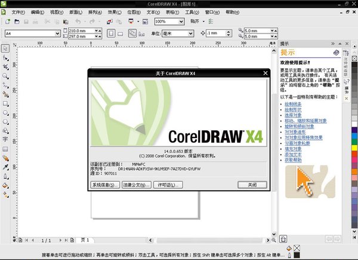
Task: Select the Zoom magnifier tool
Action: [x=5, y=76]
